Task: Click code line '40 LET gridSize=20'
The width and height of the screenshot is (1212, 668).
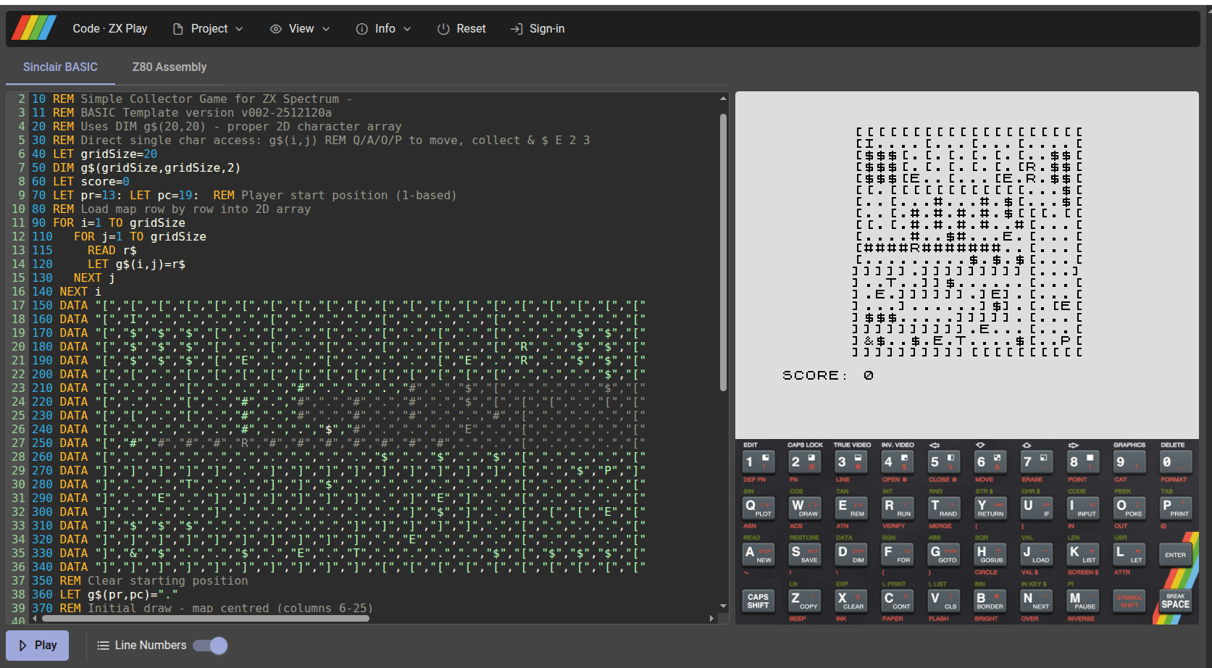Action: (94, 154)
